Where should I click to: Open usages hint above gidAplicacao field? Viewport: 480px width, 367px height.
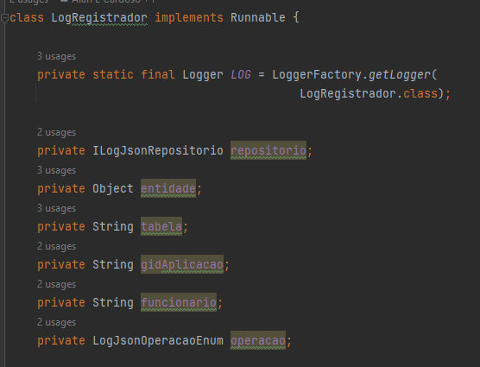(x=56, y=246)
